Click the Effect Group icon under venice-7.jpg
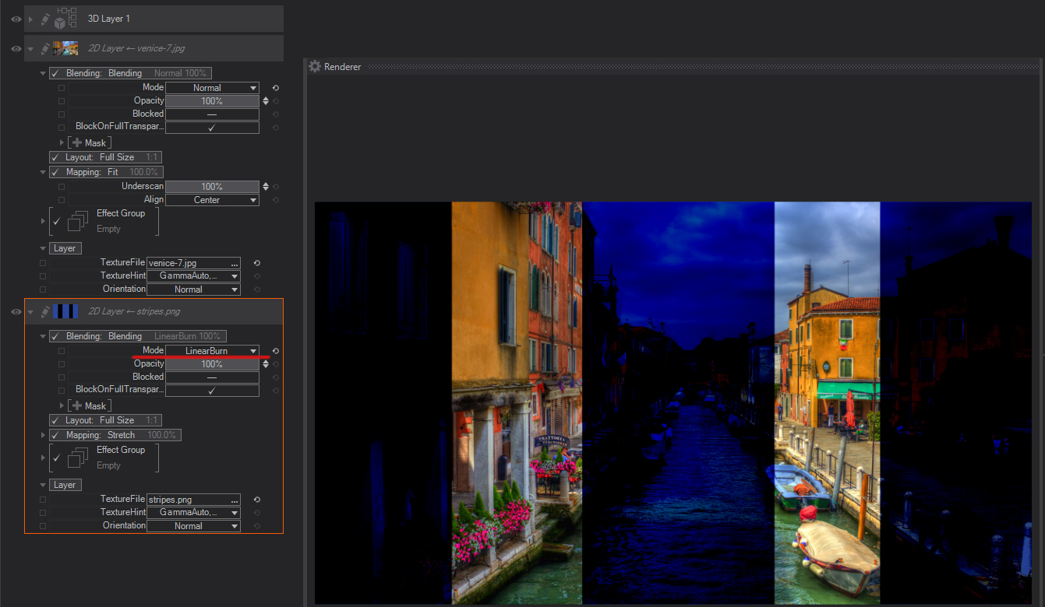This screenshot has width=1045, height=607. click(77, 222)
